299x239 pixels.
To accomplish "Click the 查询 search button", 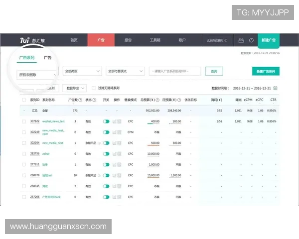I will pos(214,71).
